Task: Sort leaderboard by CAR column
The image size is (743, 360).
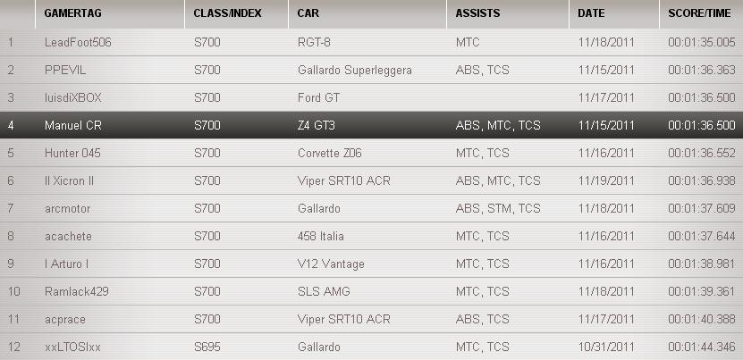Action: point(308,14)
